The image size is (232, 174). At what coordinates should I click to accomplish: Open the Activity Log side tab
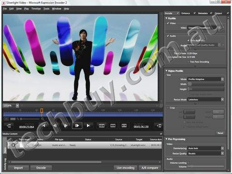(x=5, y=164)
